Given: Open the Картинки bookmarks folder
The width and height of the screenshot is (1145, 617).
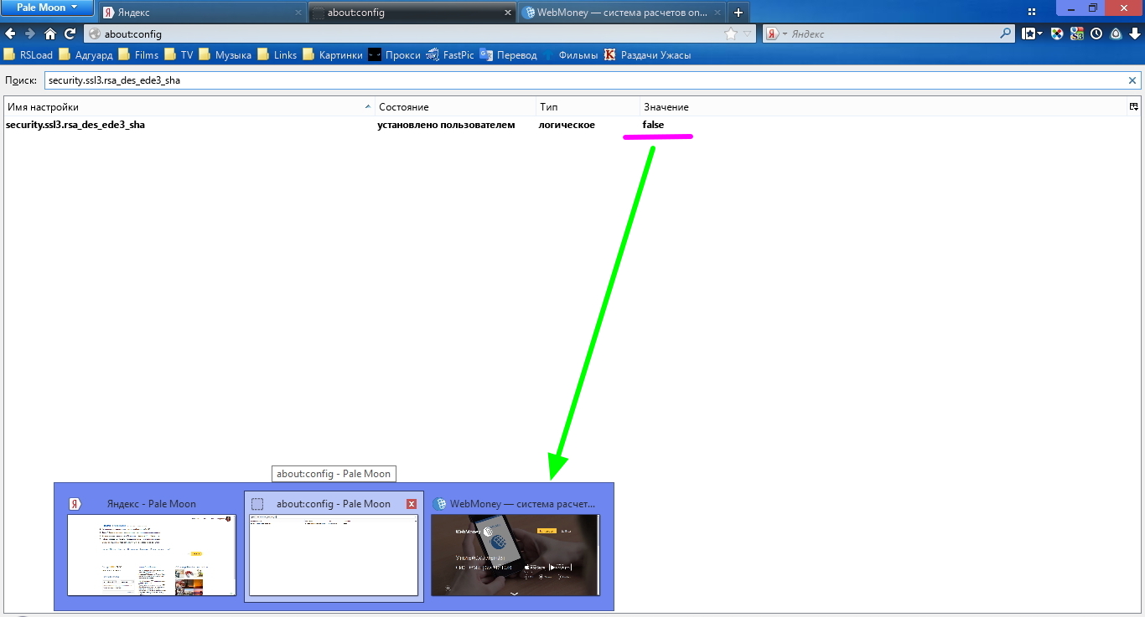Looking at the screenshot, I should click(333, 55).
